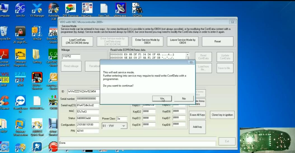This screenshot has width=295, height=153.
Task: Open the VVD desktop shortcut
Action: point(20,147)
